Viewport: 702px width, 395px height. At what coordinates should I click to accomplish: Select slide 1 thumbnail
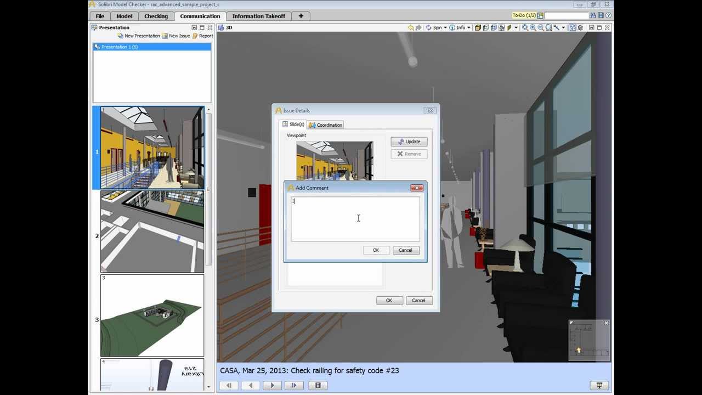pyautogui.click(x=152, y=148)
